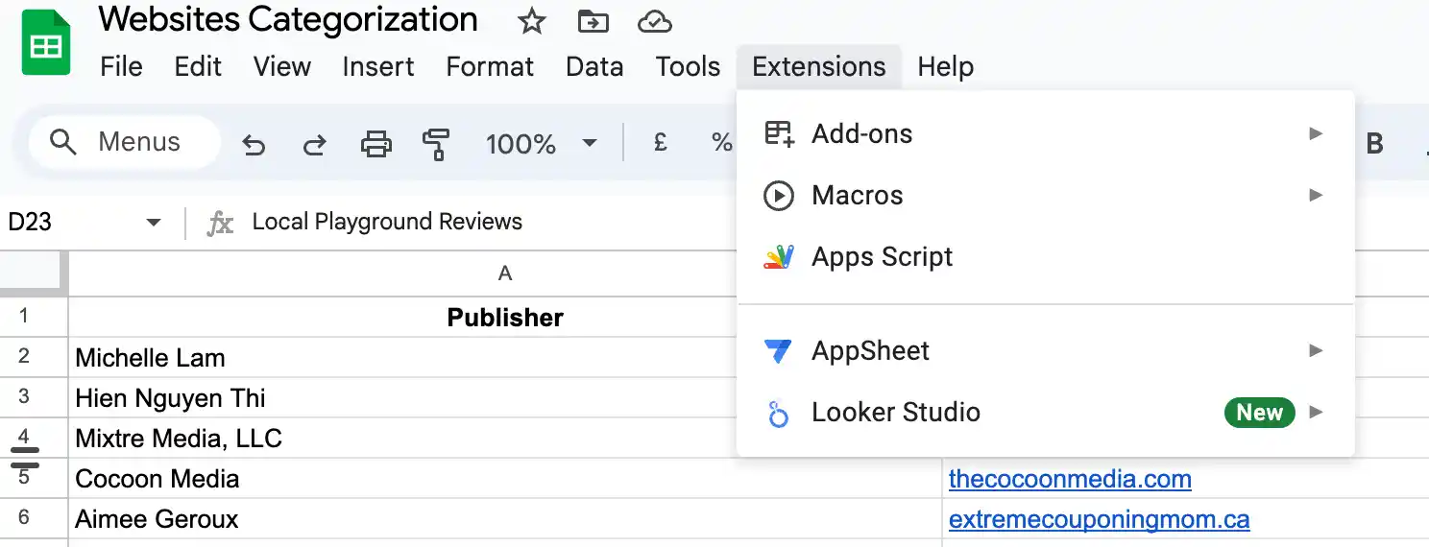Select the Mixtre Media, LLC cell

505,438
